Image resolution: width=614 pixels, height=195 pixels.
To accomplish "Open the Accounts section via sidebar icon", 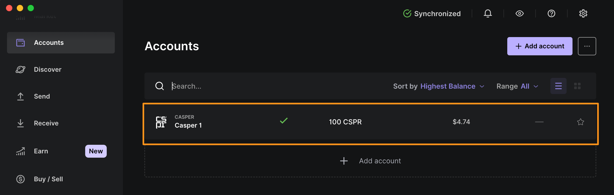I will 20,42.
